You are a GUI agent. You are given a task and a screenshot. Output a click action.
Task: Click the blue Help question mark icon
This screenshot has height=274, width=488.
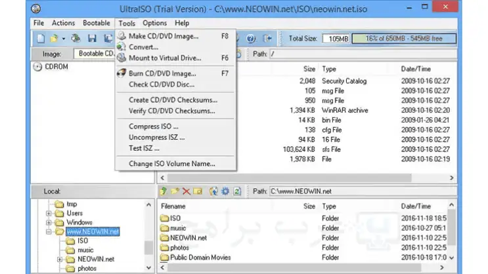251,39
